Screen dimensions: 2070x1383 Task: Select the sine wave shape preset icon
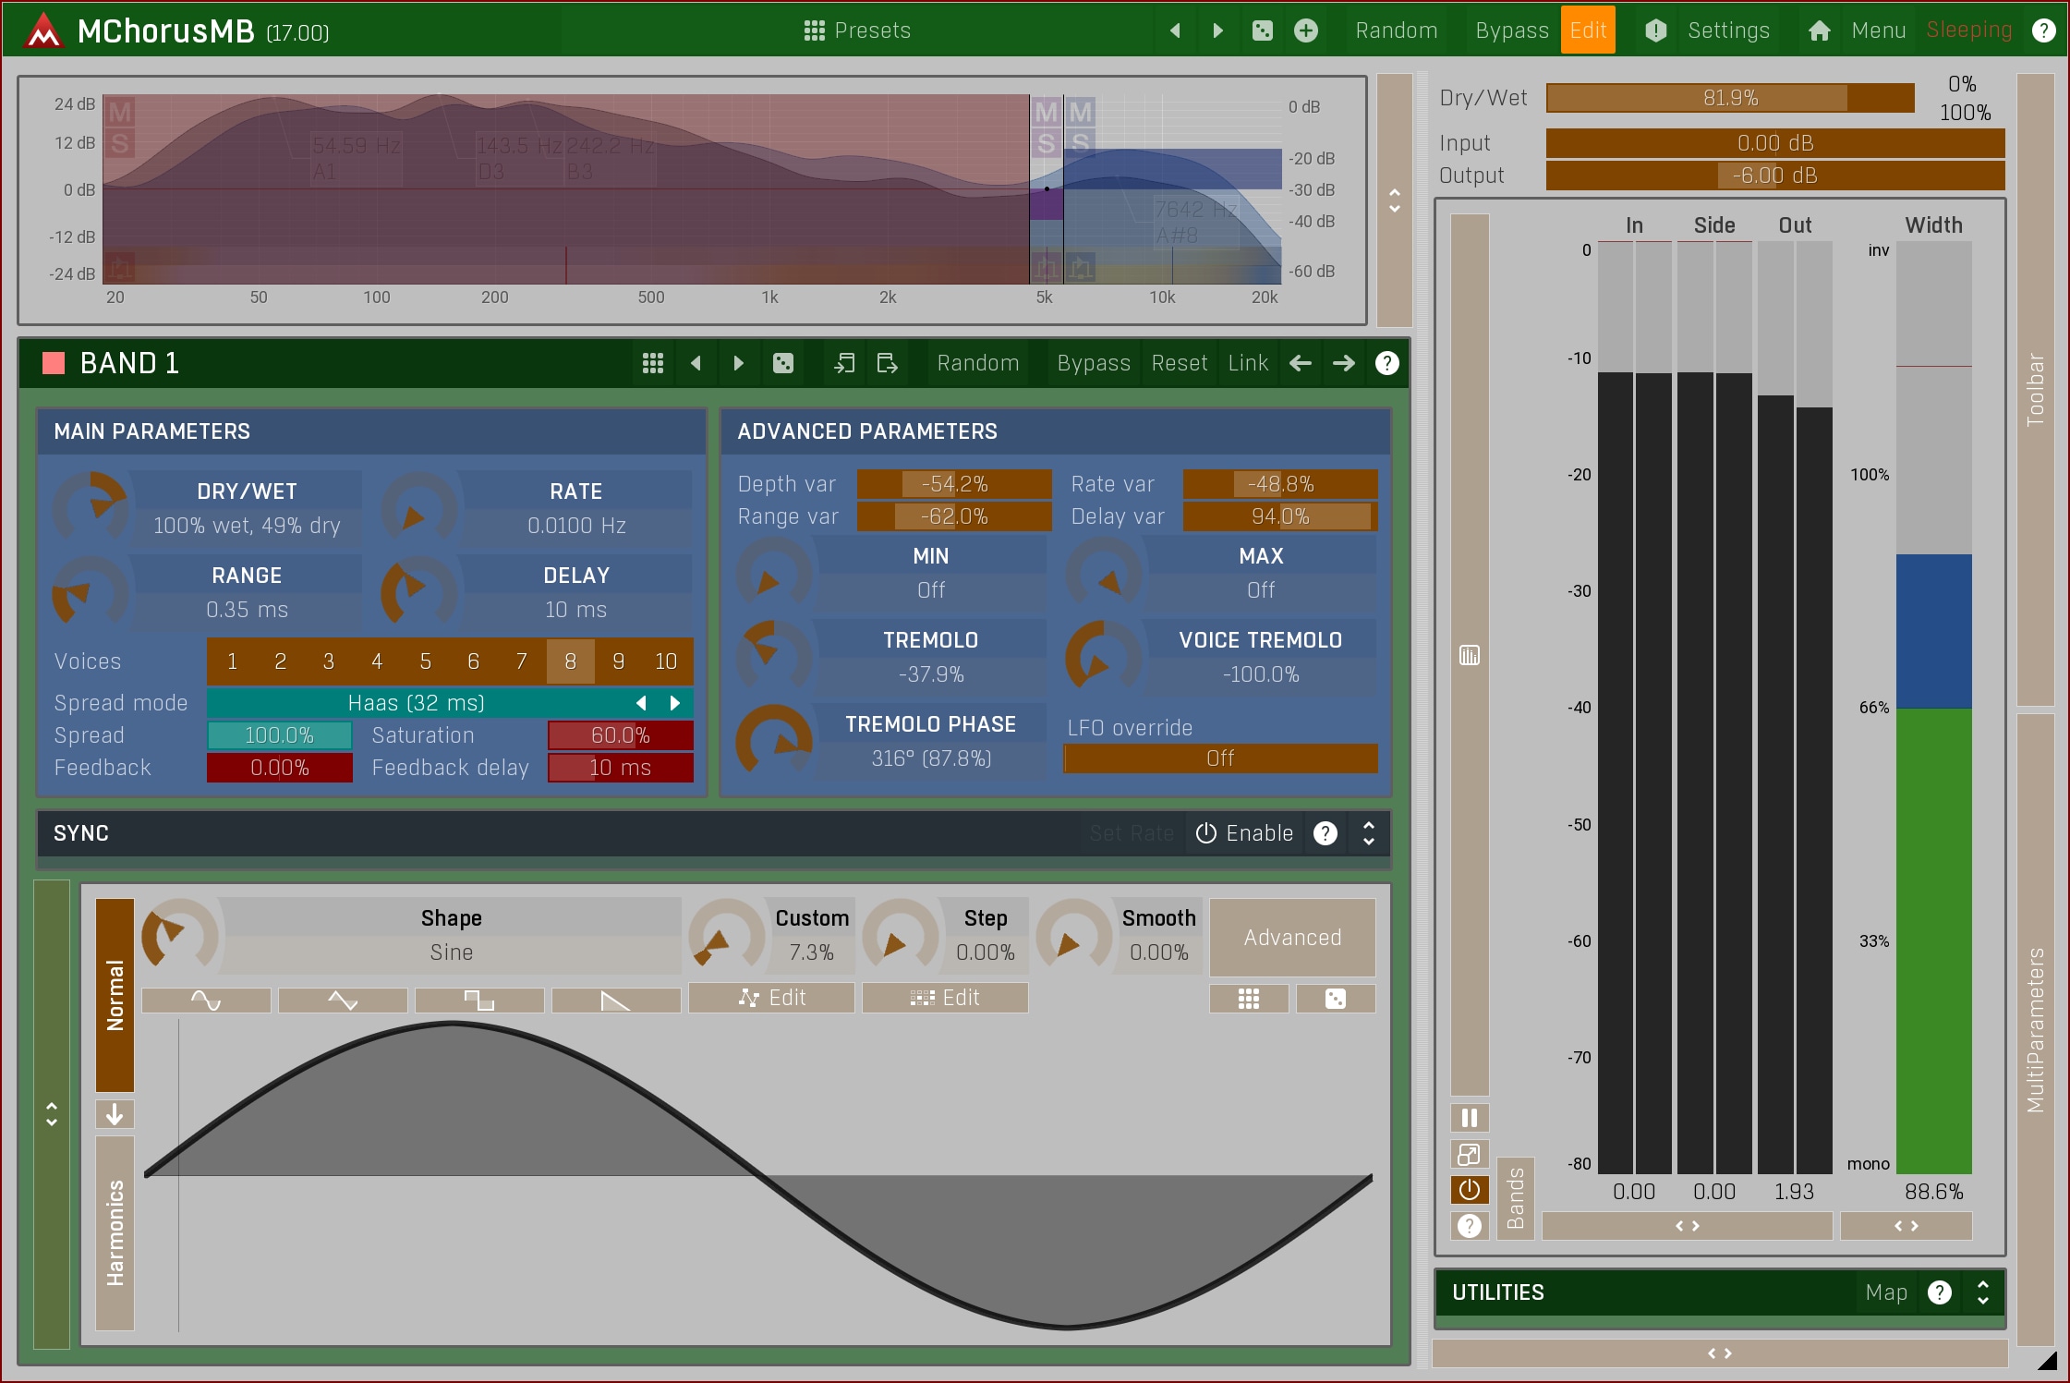tap(206, 1000)
